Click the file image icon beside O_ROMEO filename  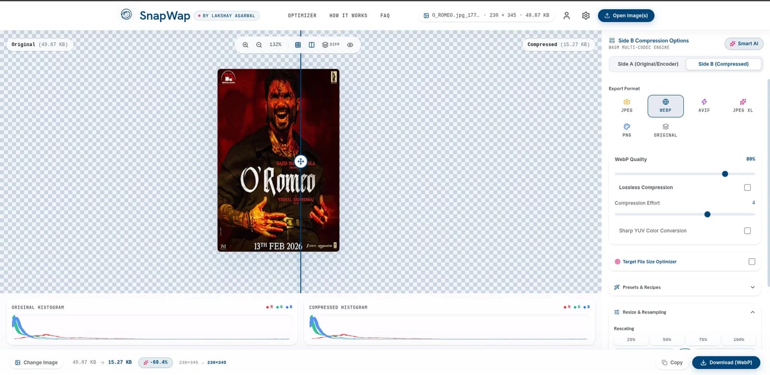[426, 15]
